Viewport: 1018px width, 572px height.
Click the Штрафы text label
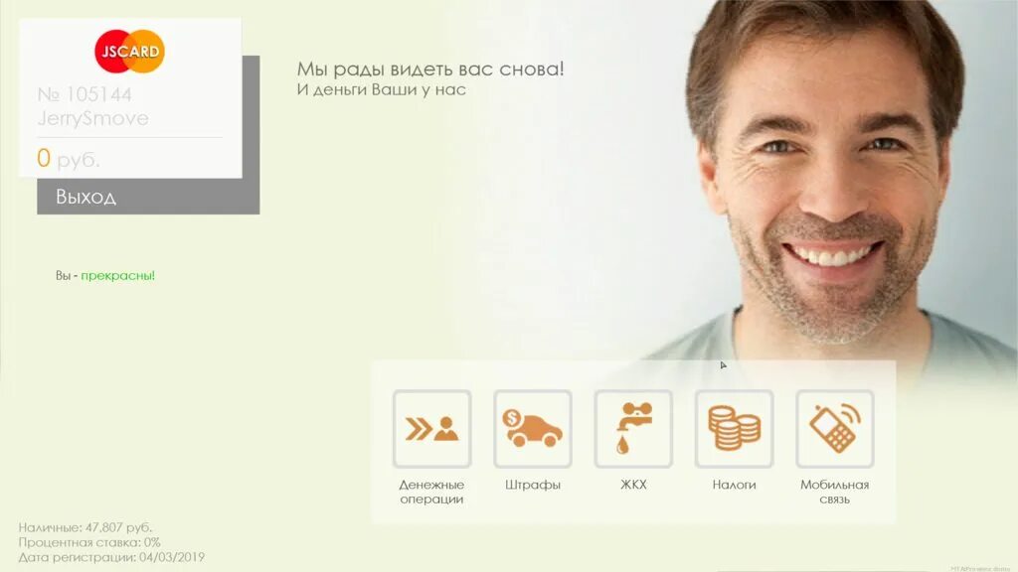[533, 485]
